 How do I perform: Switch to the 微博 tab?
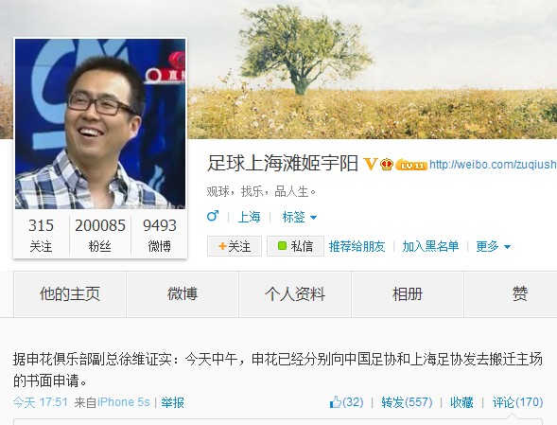pos(183,294)
